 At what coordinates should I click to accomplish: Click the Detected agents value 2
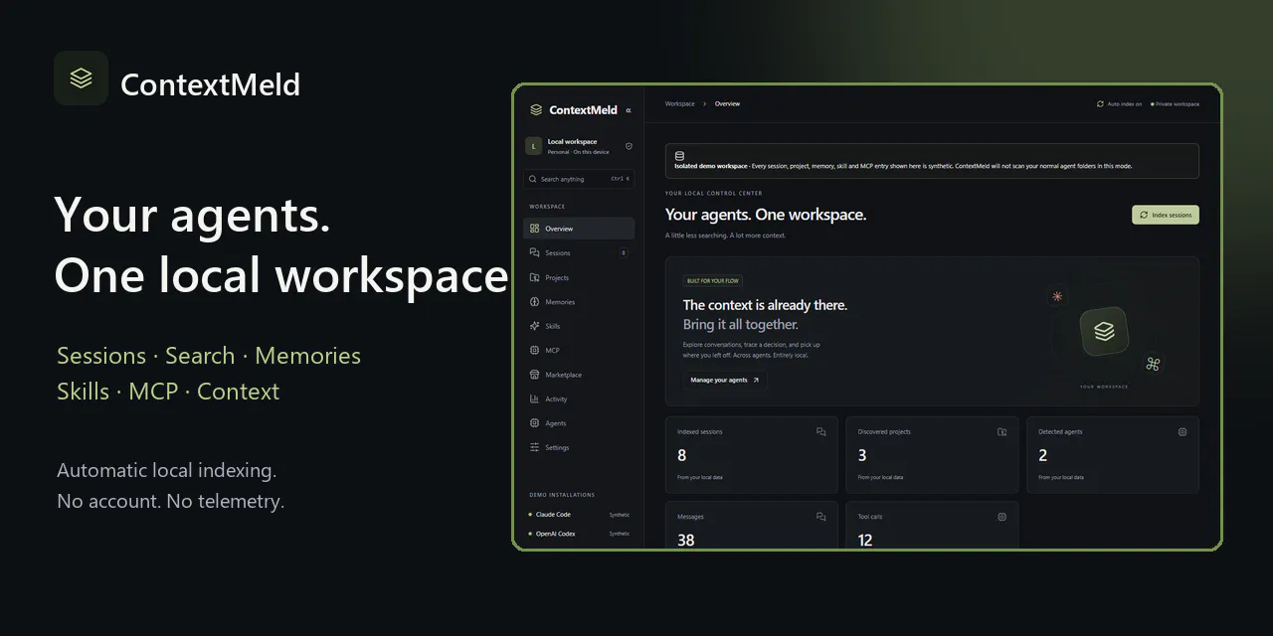[x=1043, y=455]
